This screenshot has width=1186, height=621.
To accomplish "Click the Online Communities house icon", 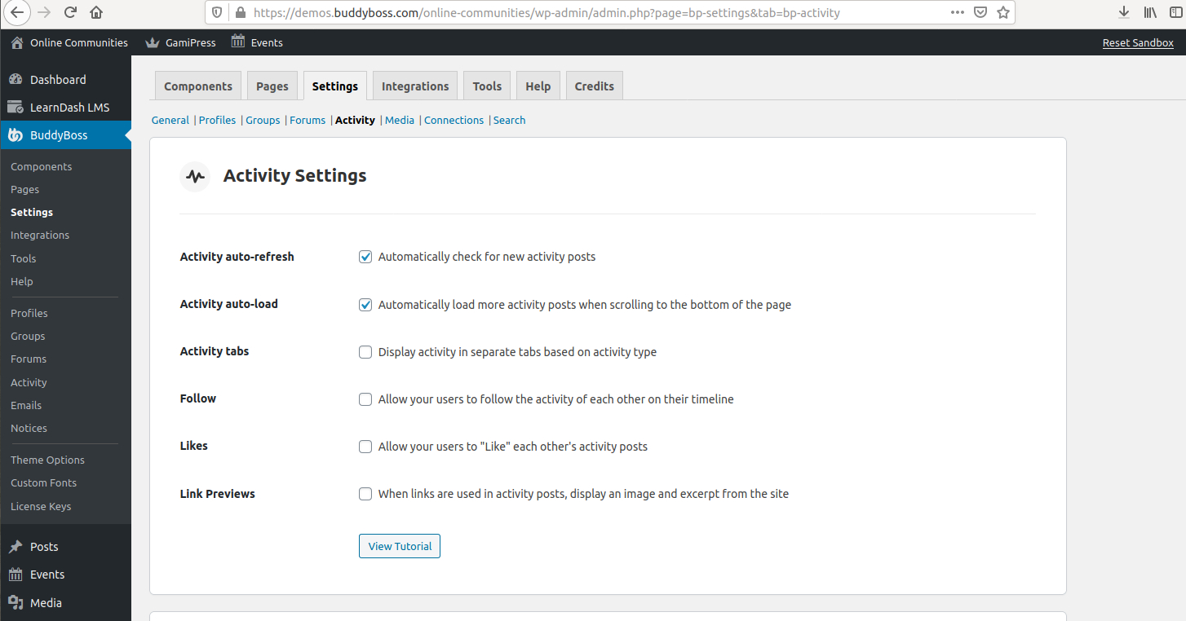I will click(x=17, y=42).
